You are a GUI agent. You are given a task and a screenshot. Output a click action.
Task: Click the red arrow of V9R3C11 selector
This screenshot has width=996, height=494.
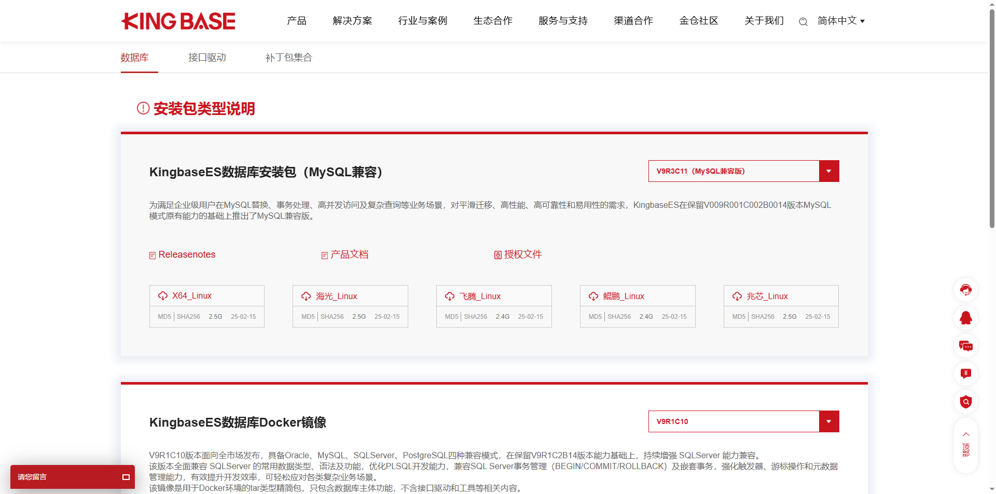click(x=829, y=171)
